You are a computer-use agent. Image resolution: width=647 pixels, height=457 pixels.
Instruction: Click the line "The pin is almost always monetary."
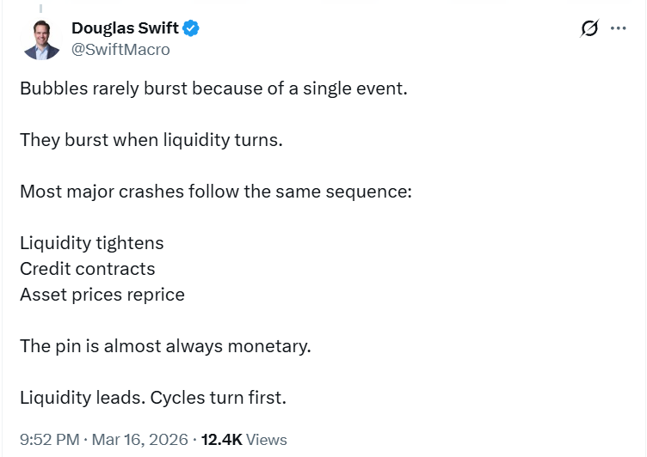(165, 346)
